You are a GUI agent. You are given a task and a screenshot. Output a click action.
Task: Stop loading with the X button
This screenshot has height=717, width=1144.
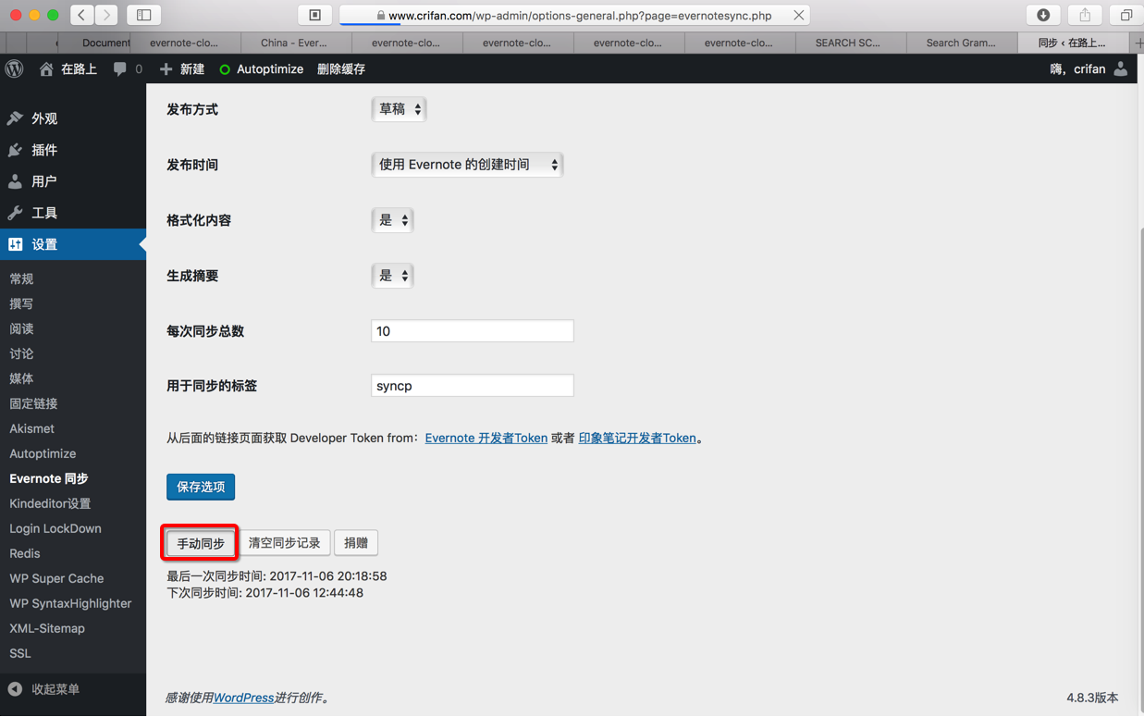click(799, 15)
